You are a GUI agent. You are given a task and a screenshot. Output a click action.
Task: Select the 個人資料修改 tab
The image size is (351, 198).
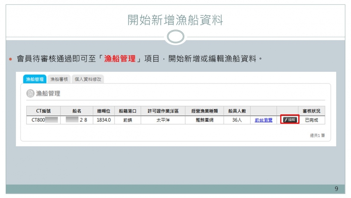click(x=88, y=79)
